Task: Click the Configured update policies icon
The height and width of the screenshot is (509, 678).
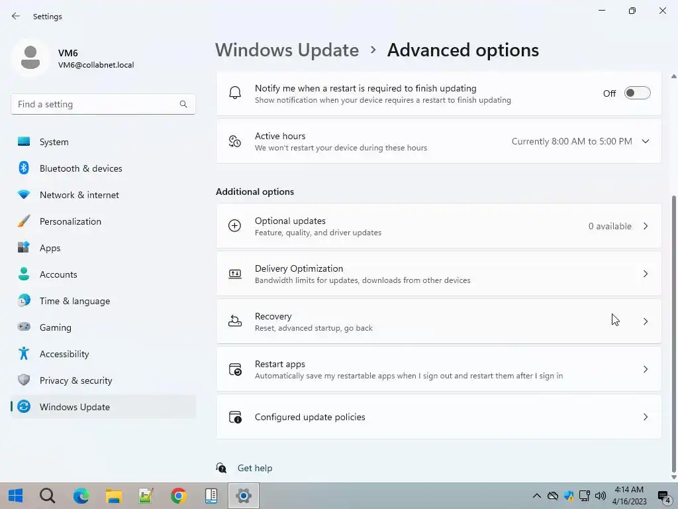Action: (x=235, y=417)
